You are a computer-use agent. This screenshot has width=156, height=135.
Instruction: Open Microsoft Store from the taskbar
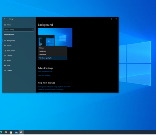pos(11,132)
